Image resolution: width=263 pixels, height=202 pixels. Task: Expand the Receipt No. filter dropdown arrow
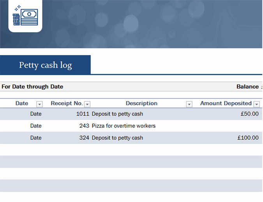tap(87, 104)
